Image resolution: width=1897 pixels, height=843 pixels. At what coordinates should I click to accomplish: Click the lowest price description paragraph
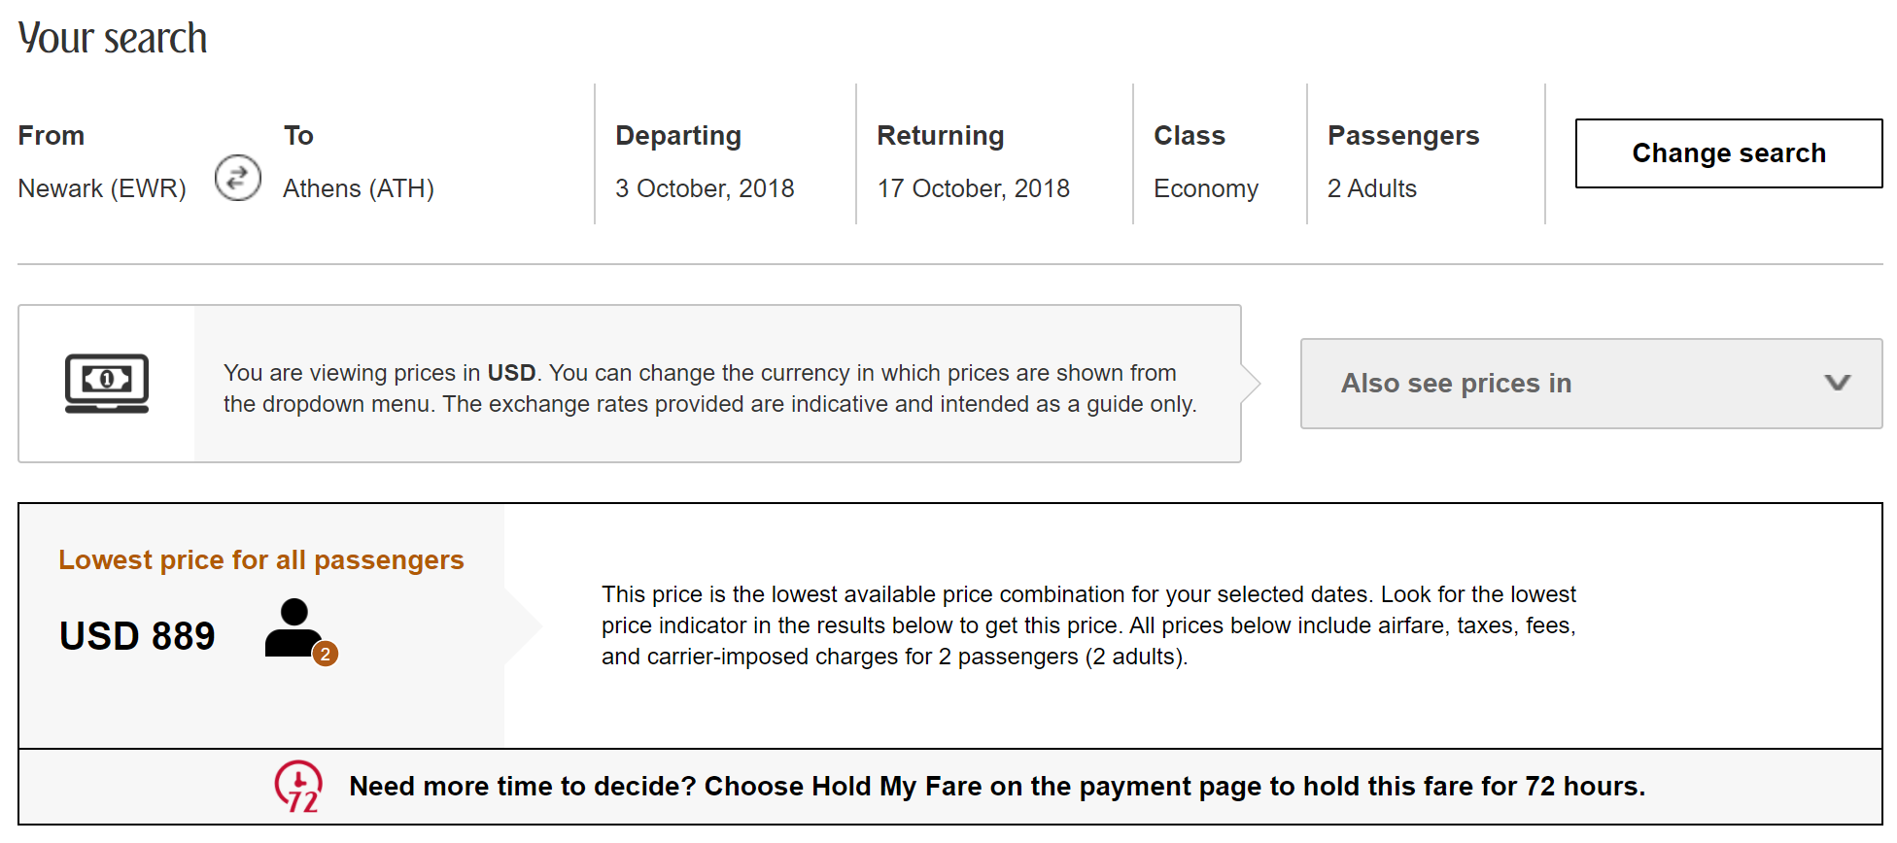click(x=1088, y=625)
